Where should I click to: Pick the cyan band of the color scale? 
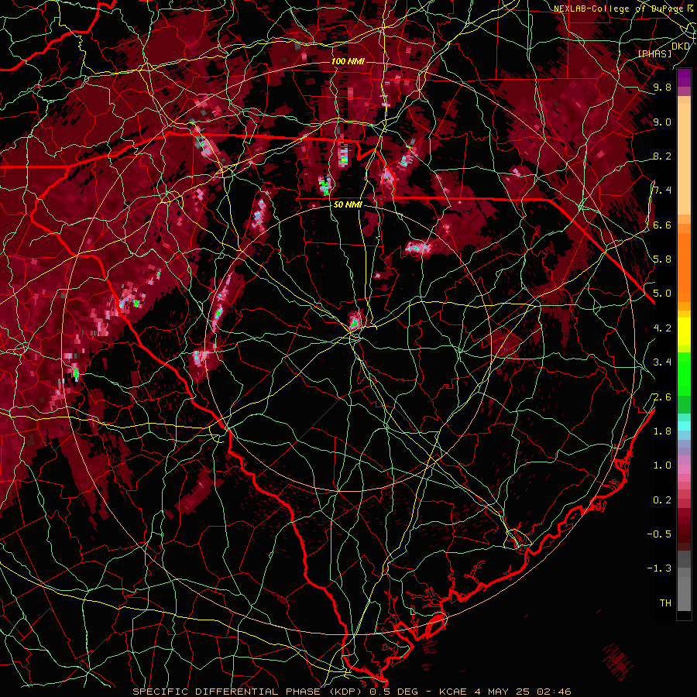pos(684,426)
